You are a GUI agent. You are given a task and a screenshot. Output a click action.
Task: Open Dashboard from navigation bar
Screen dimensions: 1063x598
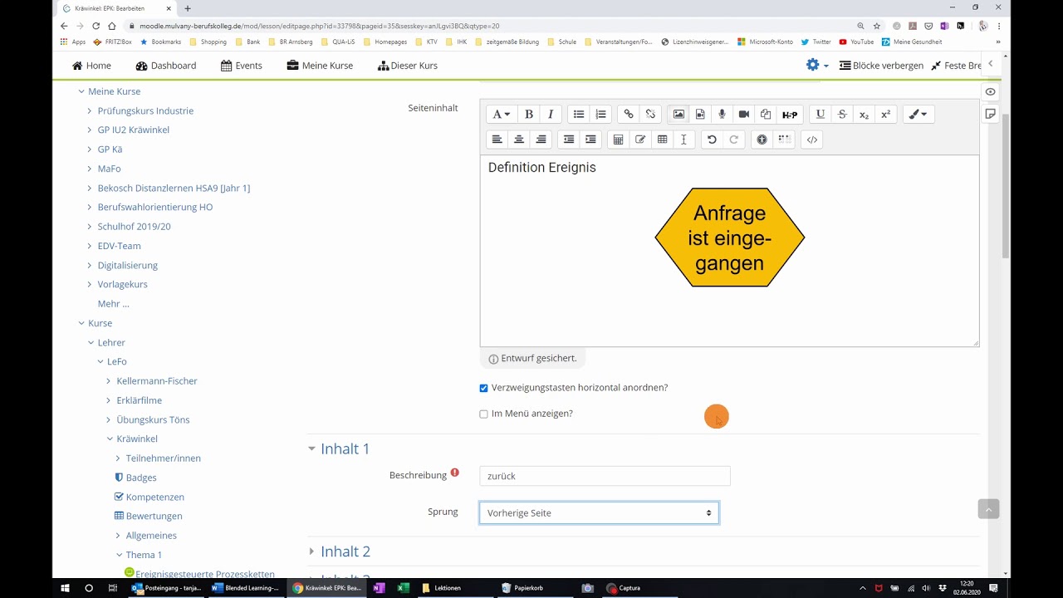(166, 66)
